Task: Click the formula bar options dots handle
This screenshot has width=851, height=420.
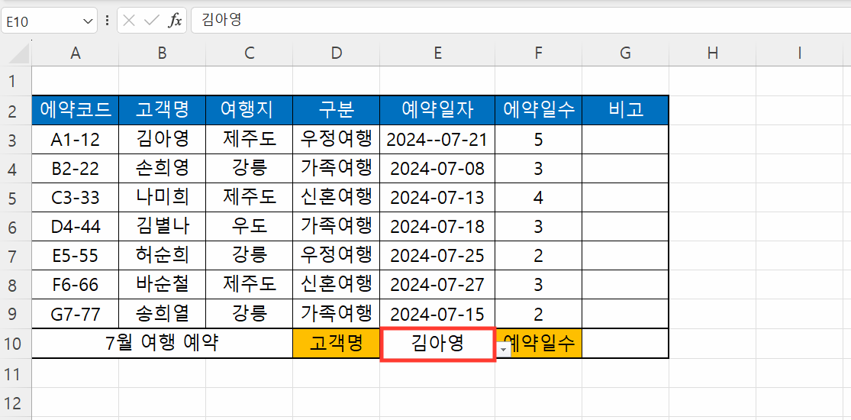Action: coord(108,21)
